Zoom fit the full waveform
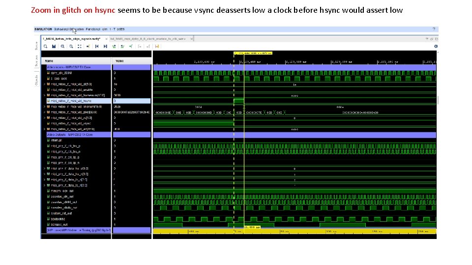472x265 pixels. [x=80, y=46]
